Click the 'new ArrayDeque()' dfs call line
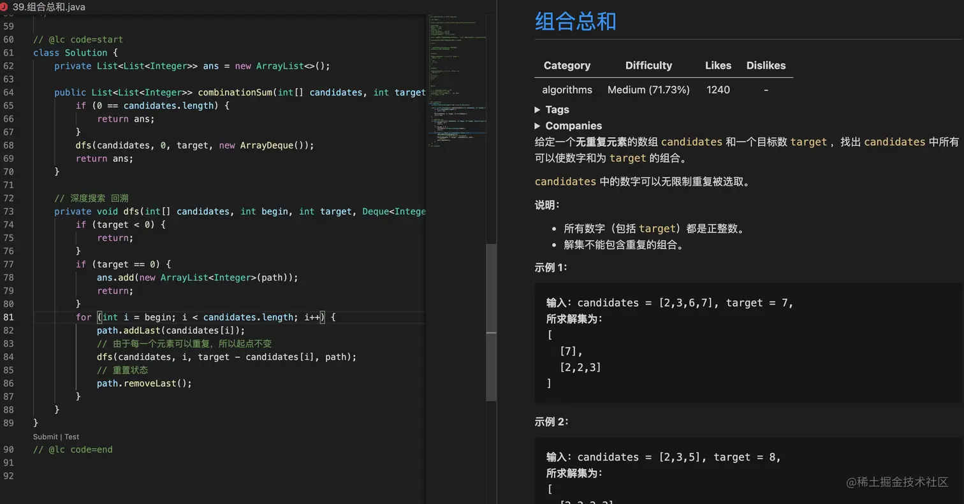 (x=195, y=145)
